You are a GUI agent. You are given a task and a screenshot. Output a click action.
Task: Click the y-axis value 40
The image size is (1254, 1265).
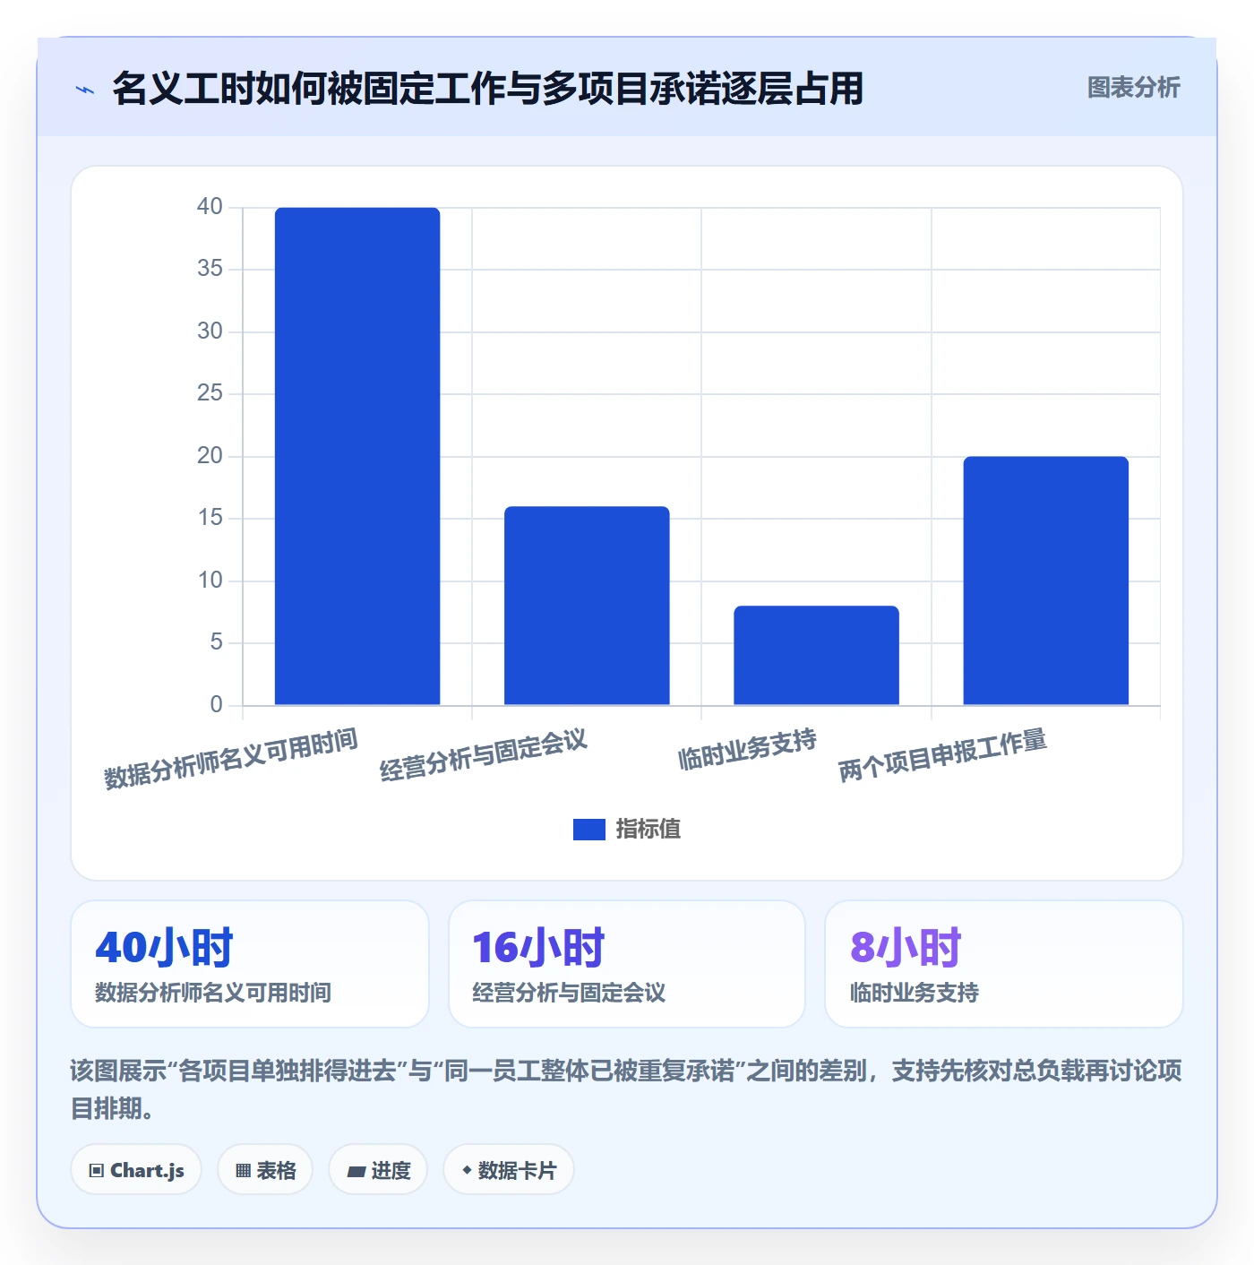pyautogui.click(x=210, y=207)
